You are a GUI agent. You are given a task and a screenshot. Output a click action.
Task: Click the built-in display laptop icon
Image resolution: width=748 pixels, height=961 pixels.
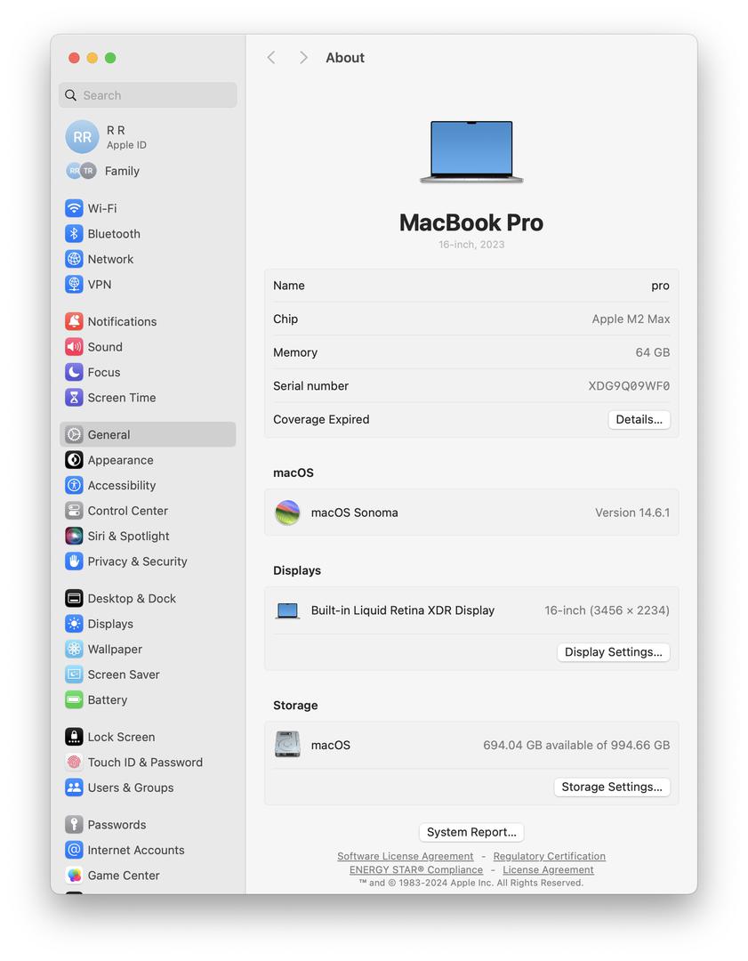tap(287, 610)
